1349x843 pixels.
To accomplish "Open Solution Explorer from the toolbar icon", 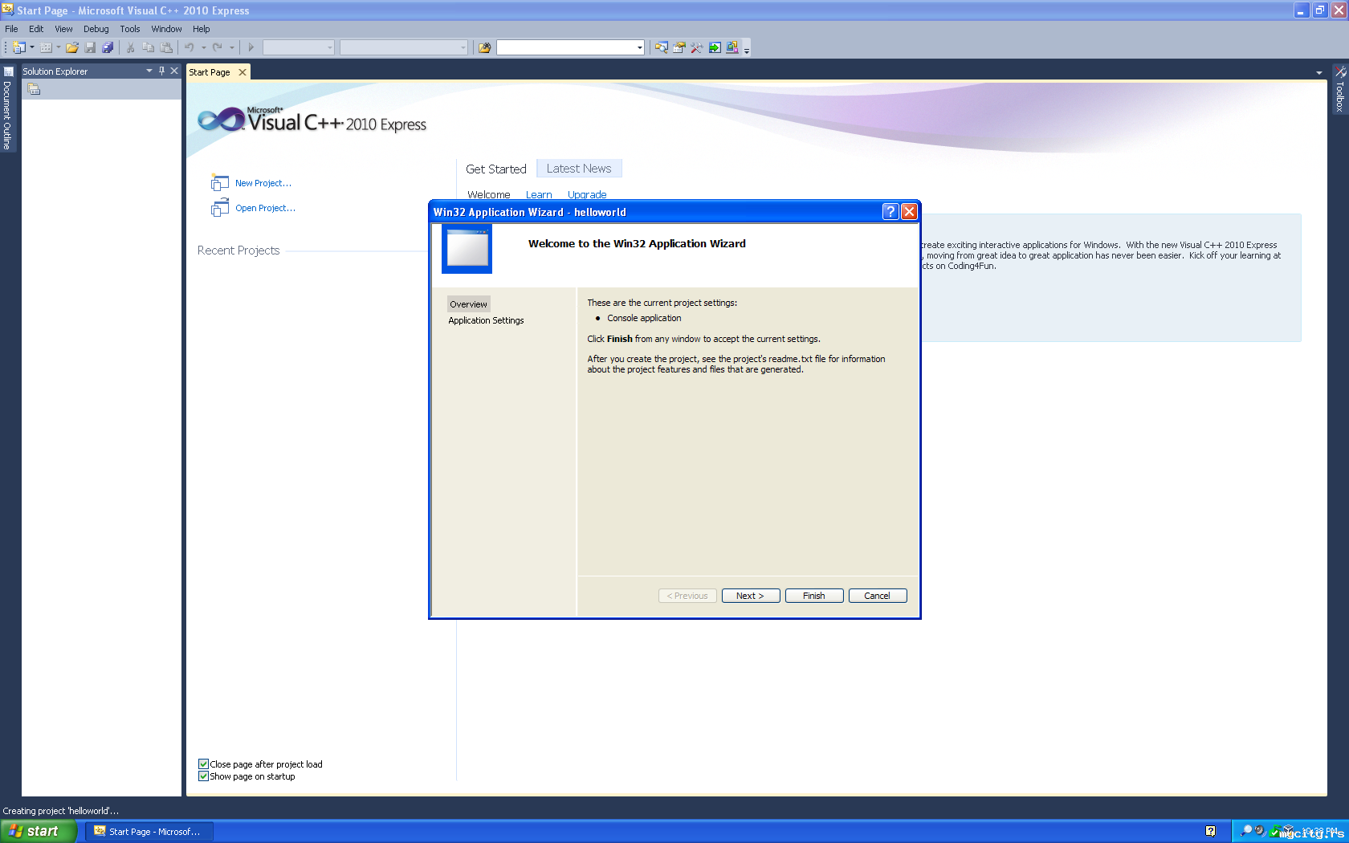I will click(x=661, y=47).
